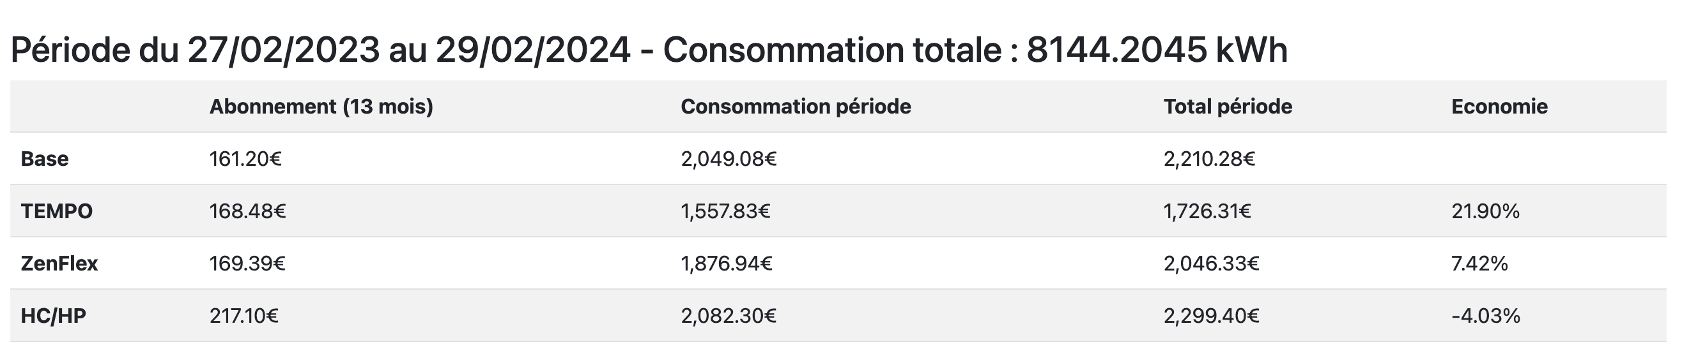
Task: Click the HC/HP row label
Action: point(54,316)
